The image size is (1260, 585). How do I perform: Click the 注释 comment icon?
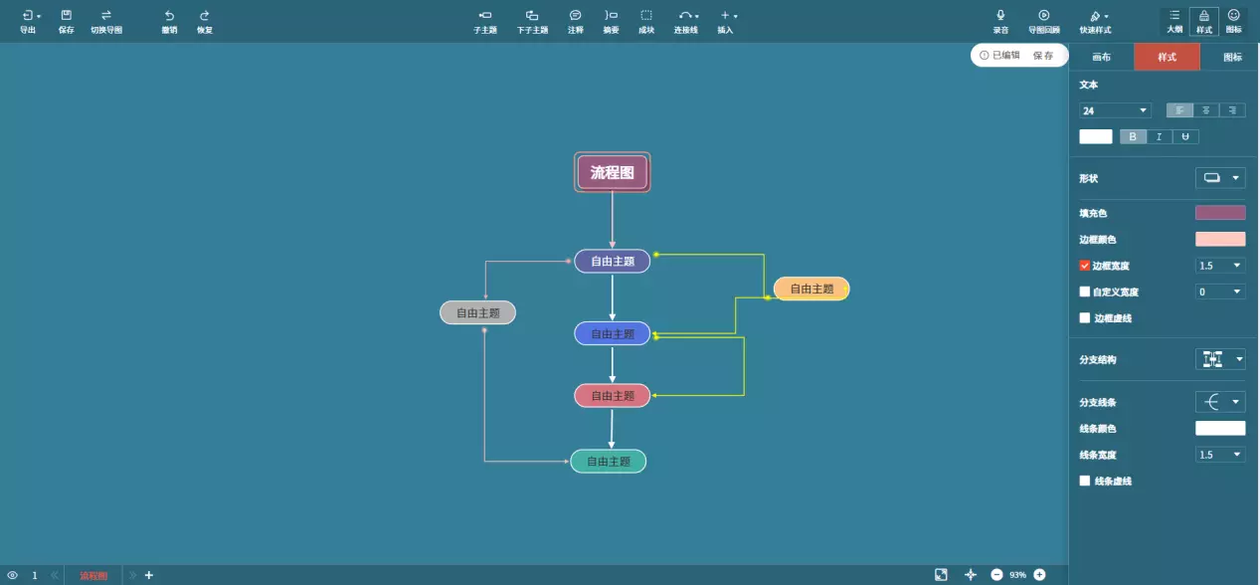point(575,16)
